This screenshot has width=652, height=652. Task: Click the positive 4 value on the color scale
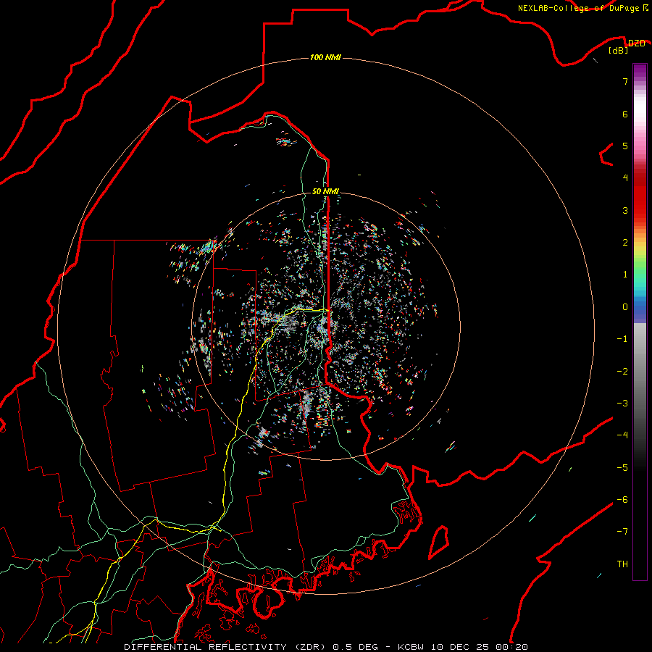pyautogui.click(x=625, y=178)
